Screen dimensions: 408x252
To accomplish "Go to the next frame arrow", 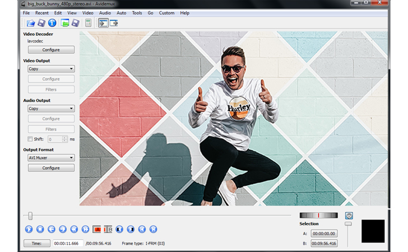I will click(63, 229).
